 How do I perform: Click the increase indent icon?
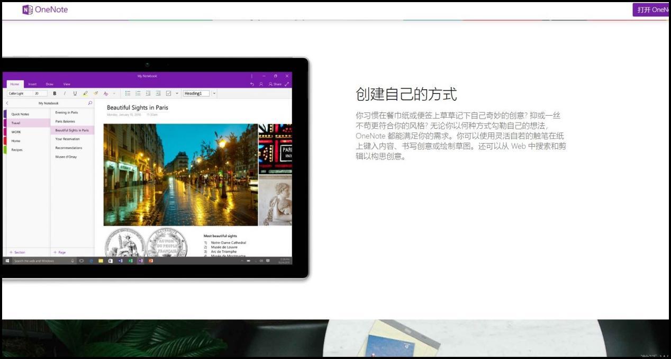158,93
